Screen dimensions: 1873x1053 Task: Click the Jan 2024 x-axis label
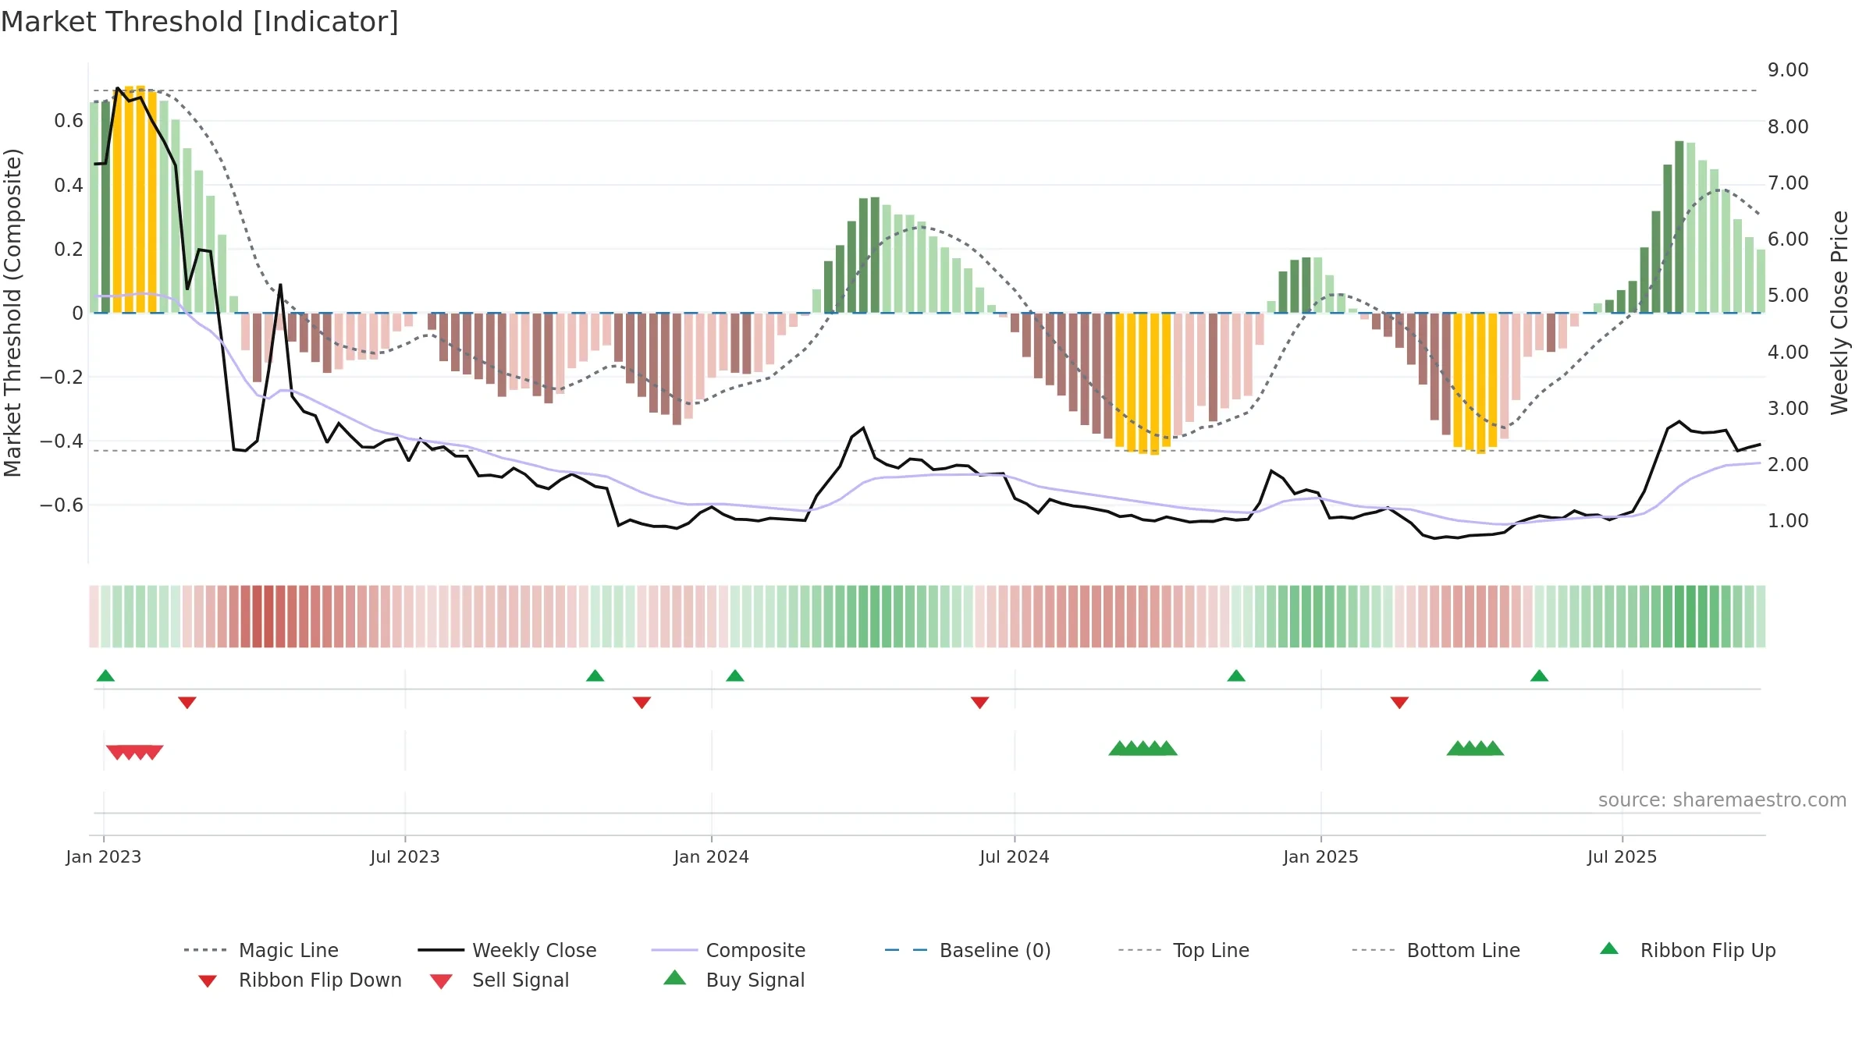point(712,856)
